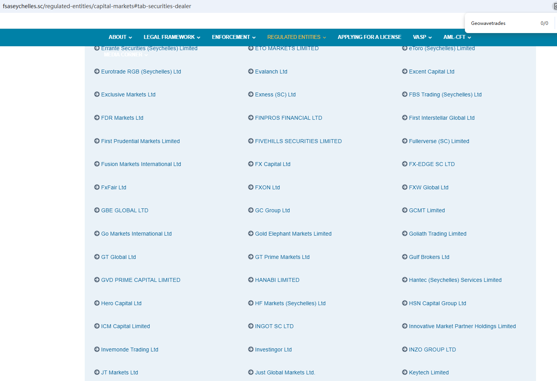Click arrow icon beside FX Capital Ltd
Viewport: 557px width, 381px height.
pos(251,164)
